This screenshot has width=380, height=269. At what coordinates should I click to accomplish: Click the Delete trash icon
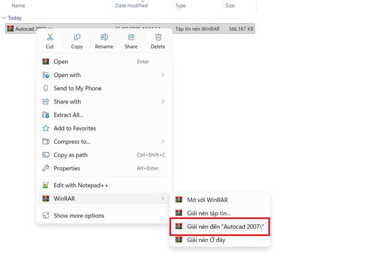pyautogui.click(x=158, y=37)
